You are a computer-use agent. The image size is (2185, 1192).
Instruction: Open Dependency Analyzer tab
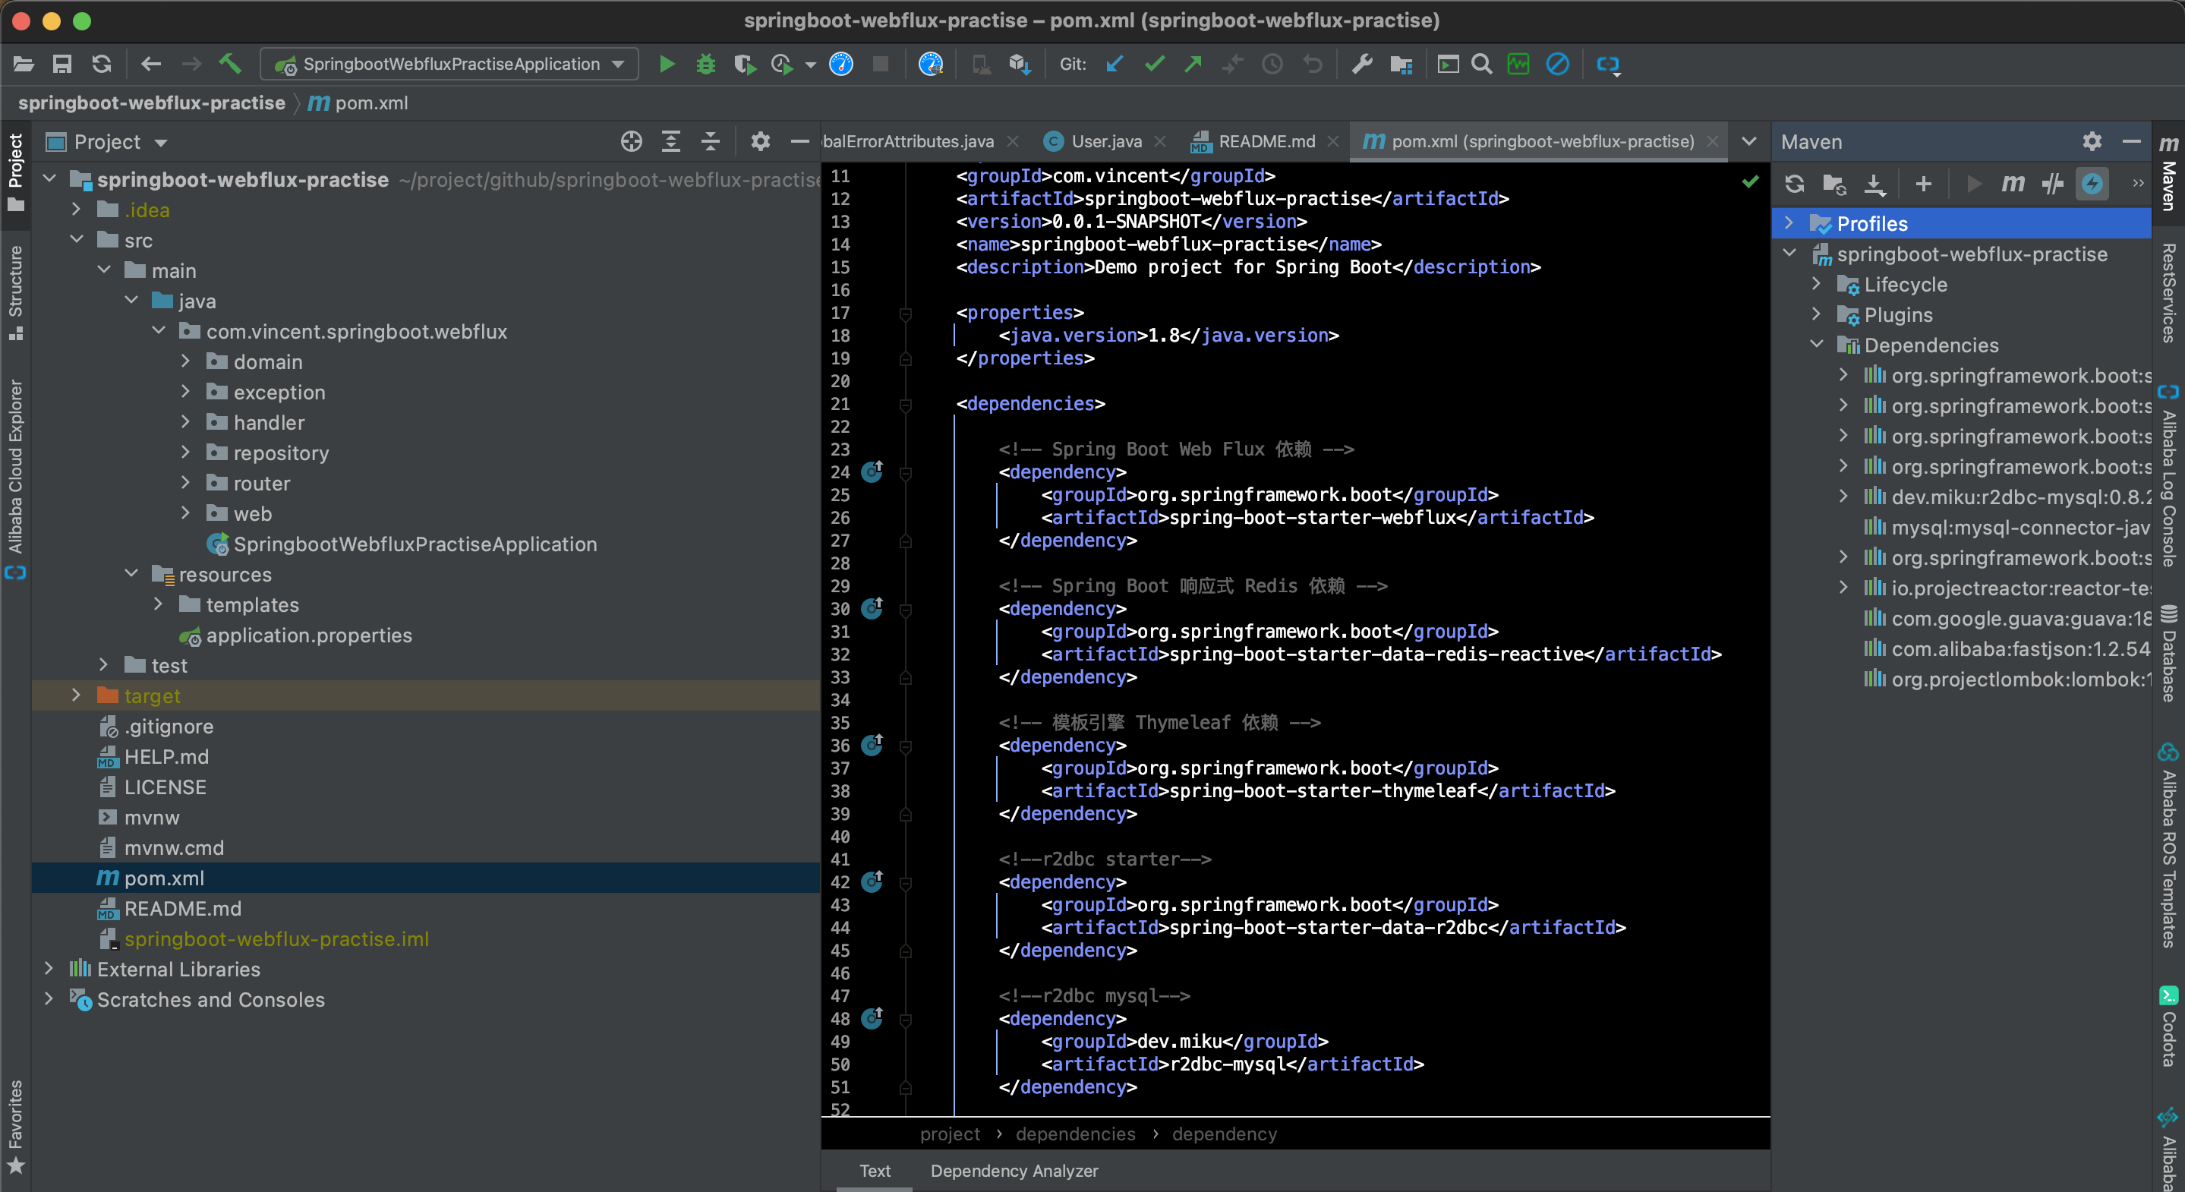(1014, 1171)
